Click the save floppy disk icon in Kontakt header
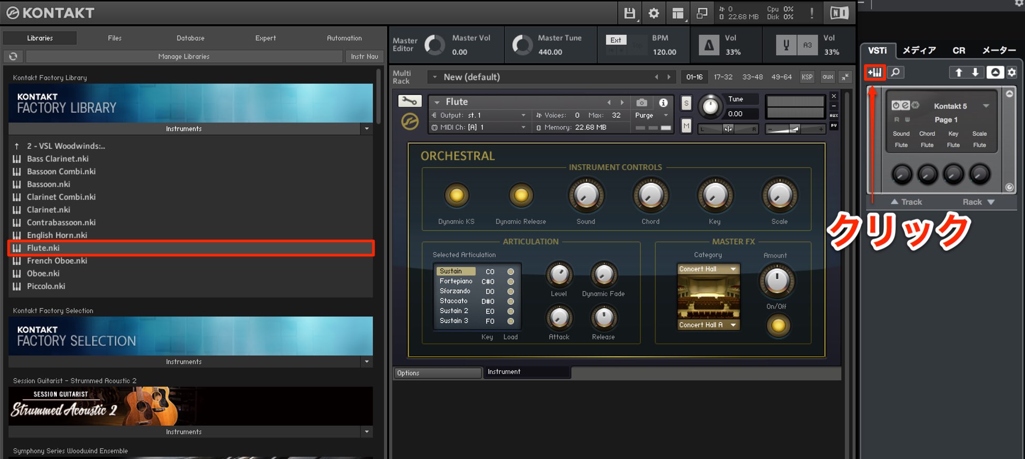The height and width of the screenshot is (459, 1025). coord(629,13)
